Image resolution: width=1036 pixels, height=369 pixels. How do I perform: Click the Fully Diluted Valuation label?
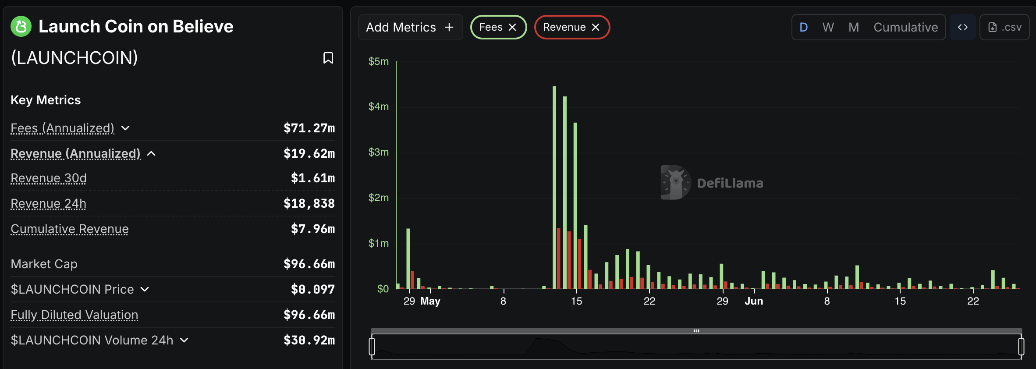pyautogui.click(x=75, y=315)
